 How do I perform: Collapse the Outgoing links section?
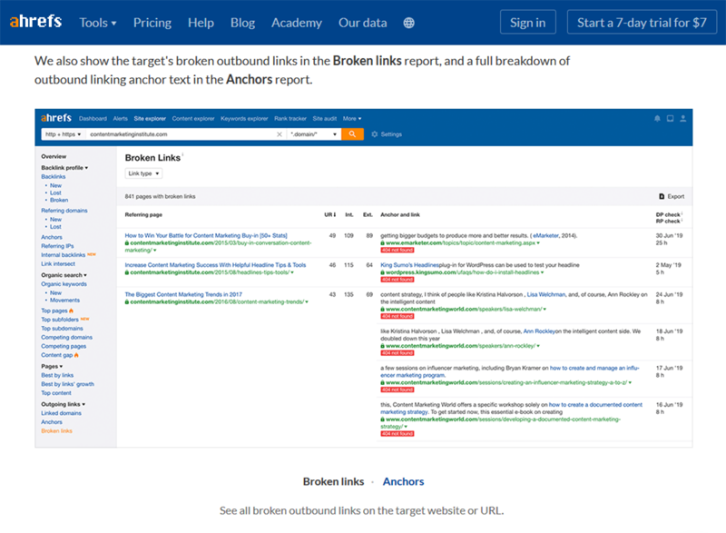tap(63, 404)
